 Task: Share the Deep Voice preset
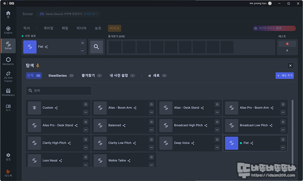pos(193,143)
